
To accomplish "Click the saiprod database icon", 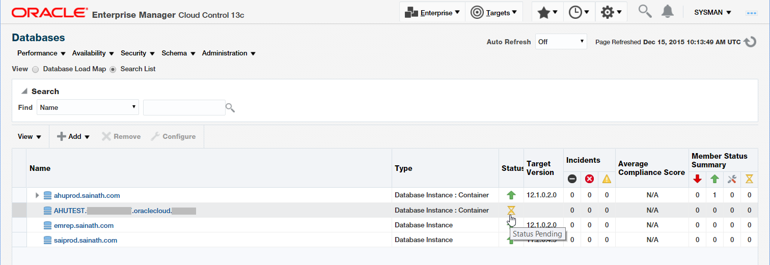I will [x=48, y=240].
